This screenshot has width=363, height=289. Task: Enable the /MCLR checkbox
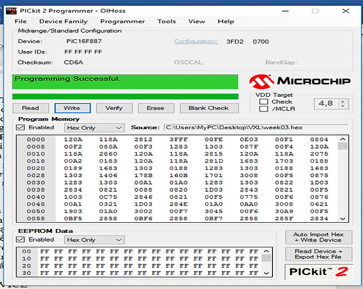click(x=264, y=109)
